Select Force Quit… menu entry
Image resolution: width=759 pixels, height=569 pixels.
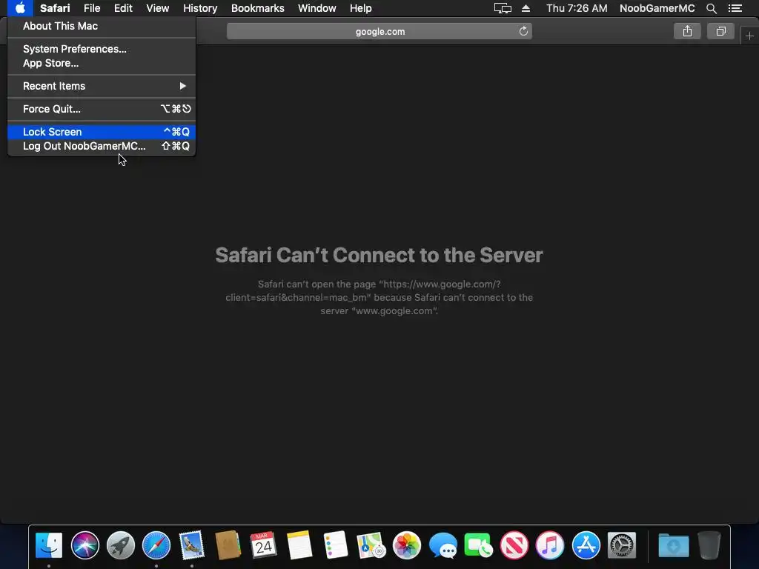102,109
